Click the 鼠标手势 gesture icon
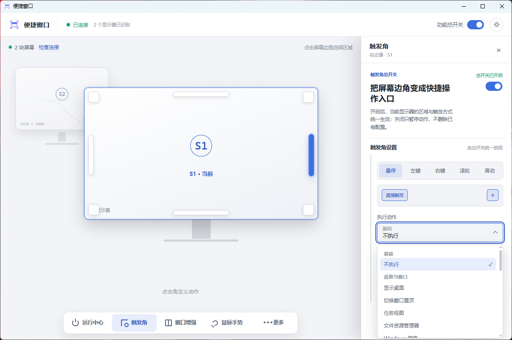Image resolution: width=512 pixels, height=340 pixels. (215, 323)
